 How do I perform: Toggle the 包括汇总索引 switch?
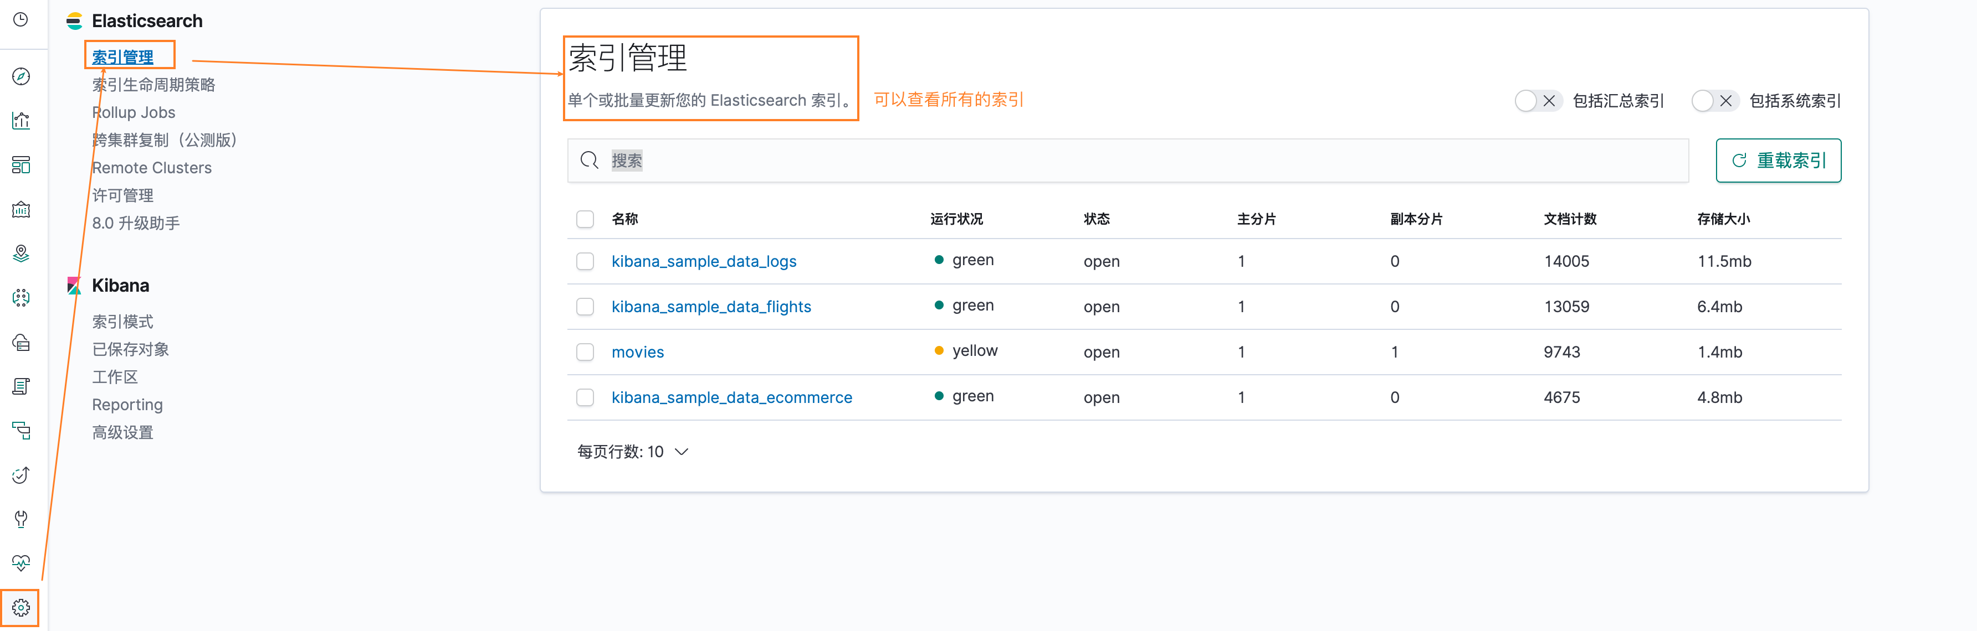pos(1538,101)
